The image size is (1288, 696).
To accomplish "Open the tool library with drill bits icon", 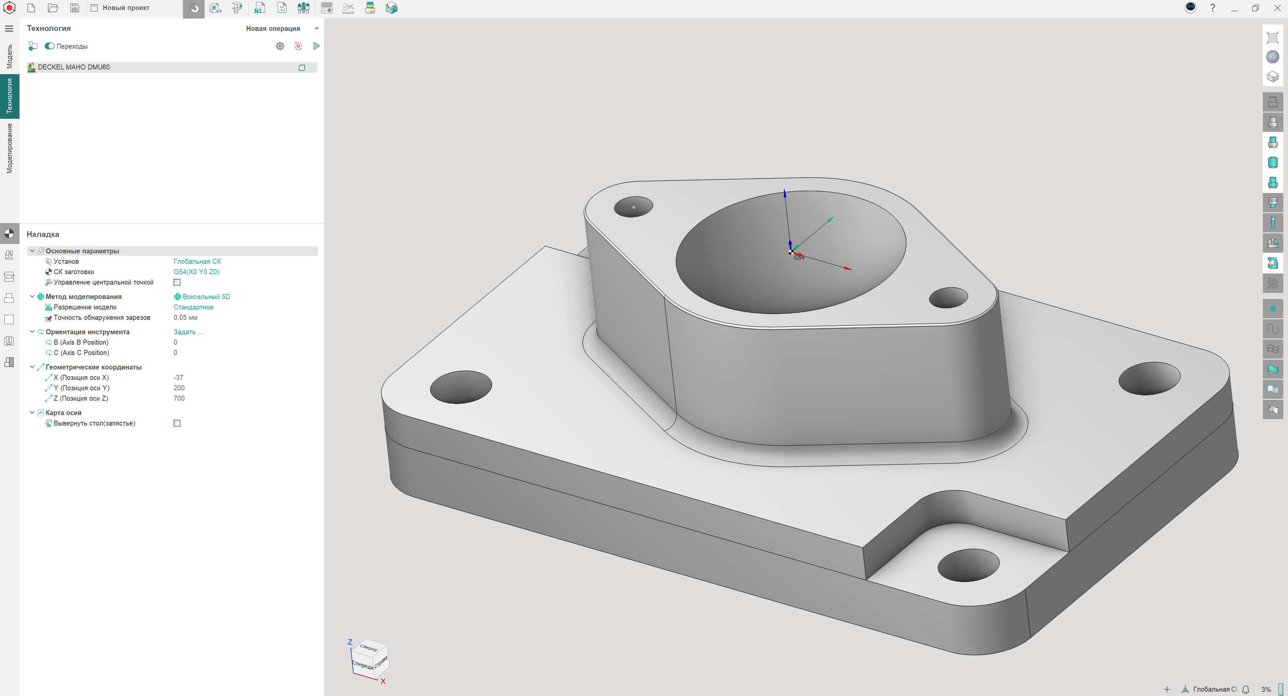I will click(x=303, y=8).
